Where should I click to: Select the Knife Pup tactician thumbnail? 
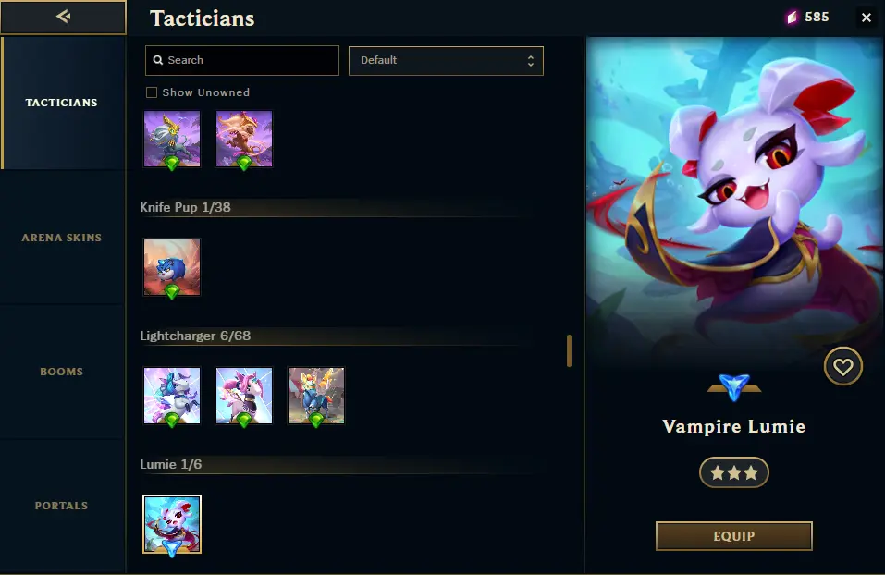pyautogui.click(x=172, y=267)
